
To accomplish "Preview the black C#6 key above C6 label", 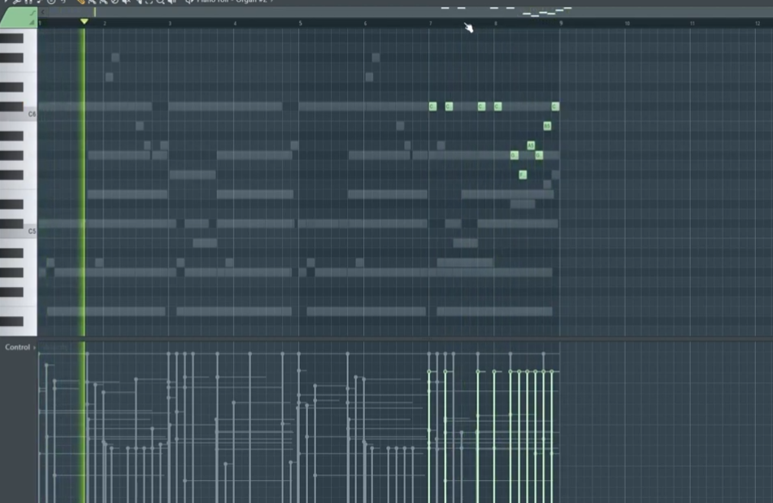I will [12, 106].
